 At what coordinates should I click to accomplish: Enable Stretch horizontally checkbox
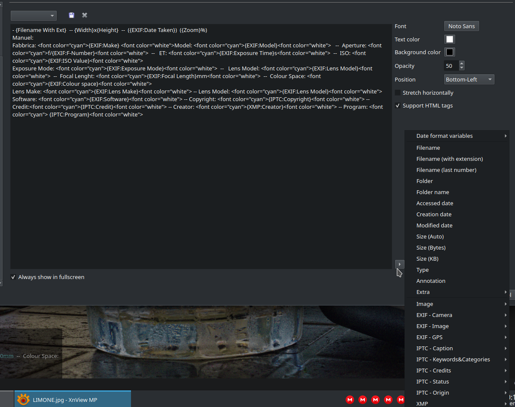point(398,93)
